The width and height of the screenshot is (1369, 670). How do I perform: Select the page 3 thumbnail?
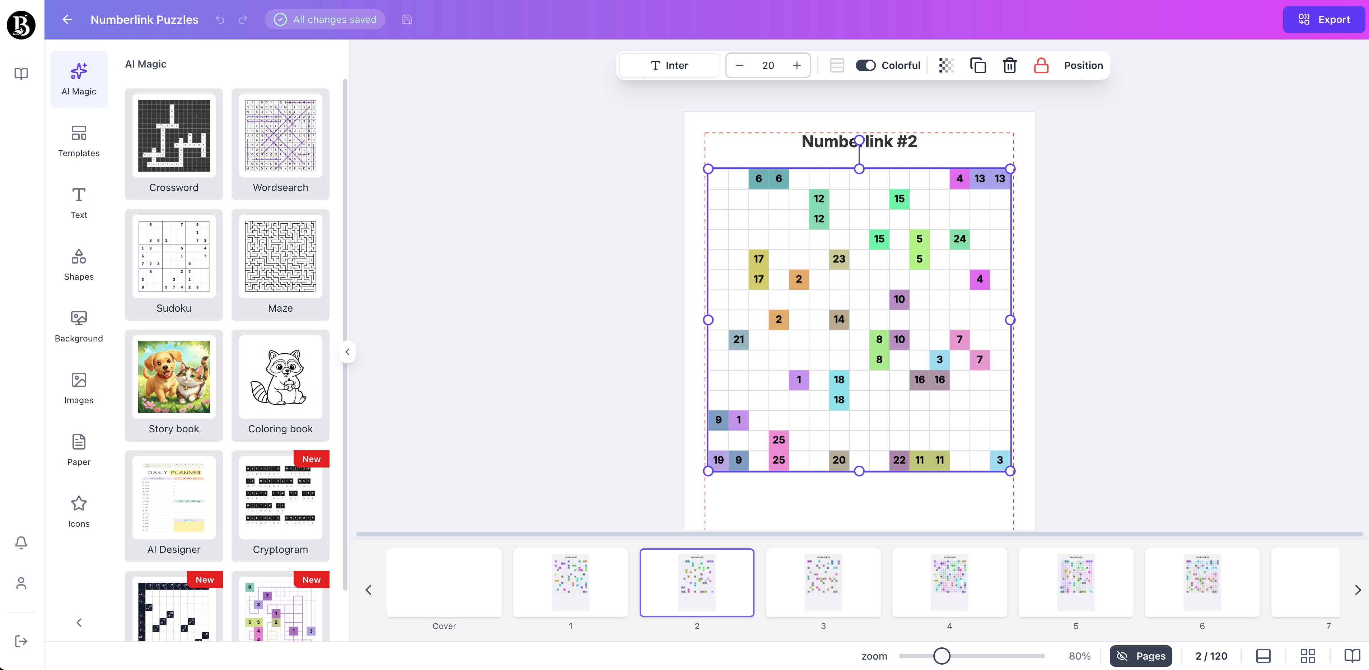(x=823, y=583)
